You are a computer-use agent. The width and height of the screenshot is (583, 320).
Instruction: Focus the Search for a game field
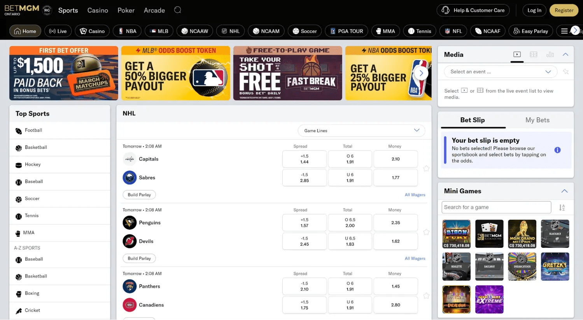coord(496,207)
